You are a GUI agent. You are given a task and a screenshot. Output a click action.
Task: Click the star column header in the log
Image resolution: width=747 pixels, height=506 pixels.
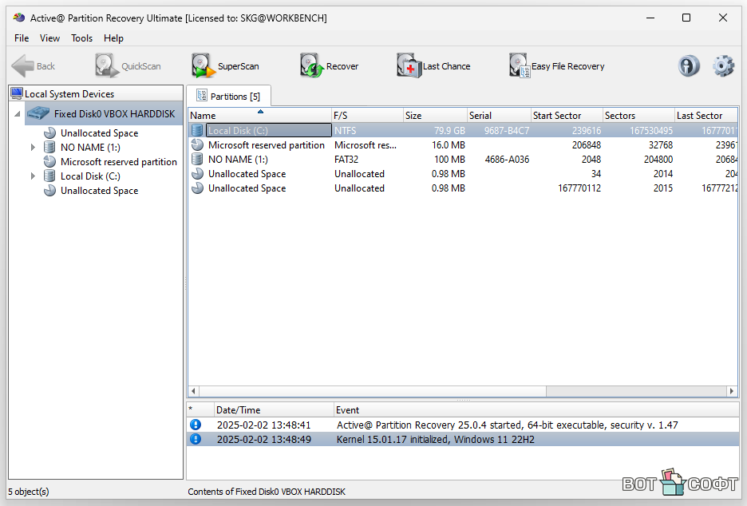click(200, 409)
